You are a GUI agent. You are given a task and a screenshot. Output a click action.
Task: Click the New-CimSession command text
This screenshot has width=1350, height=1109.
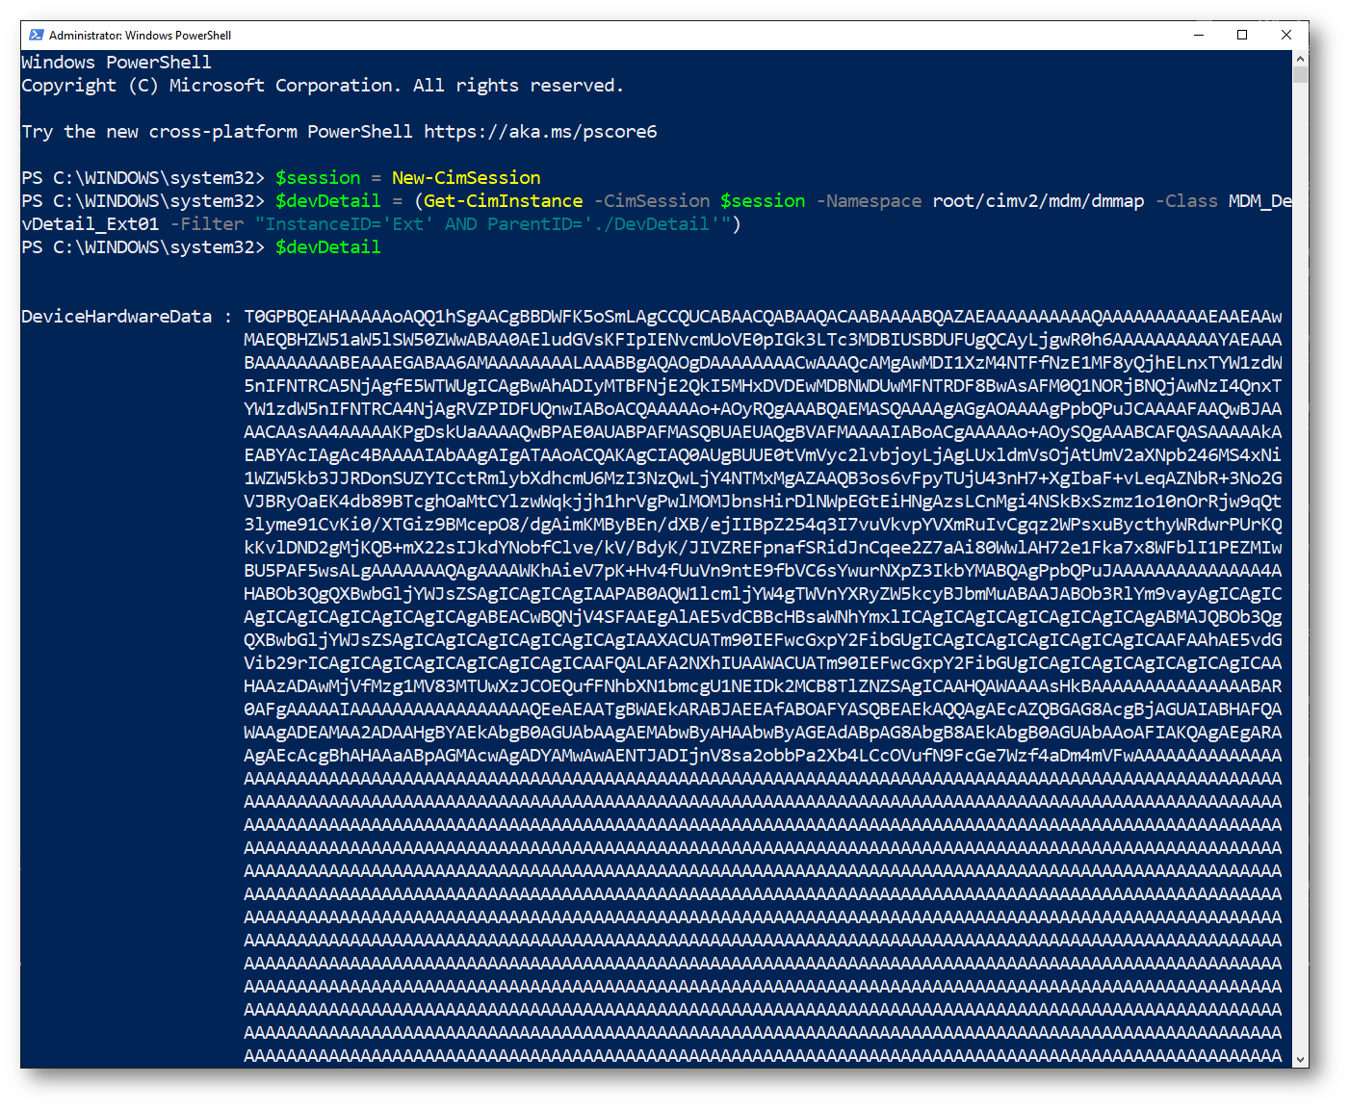466,178
